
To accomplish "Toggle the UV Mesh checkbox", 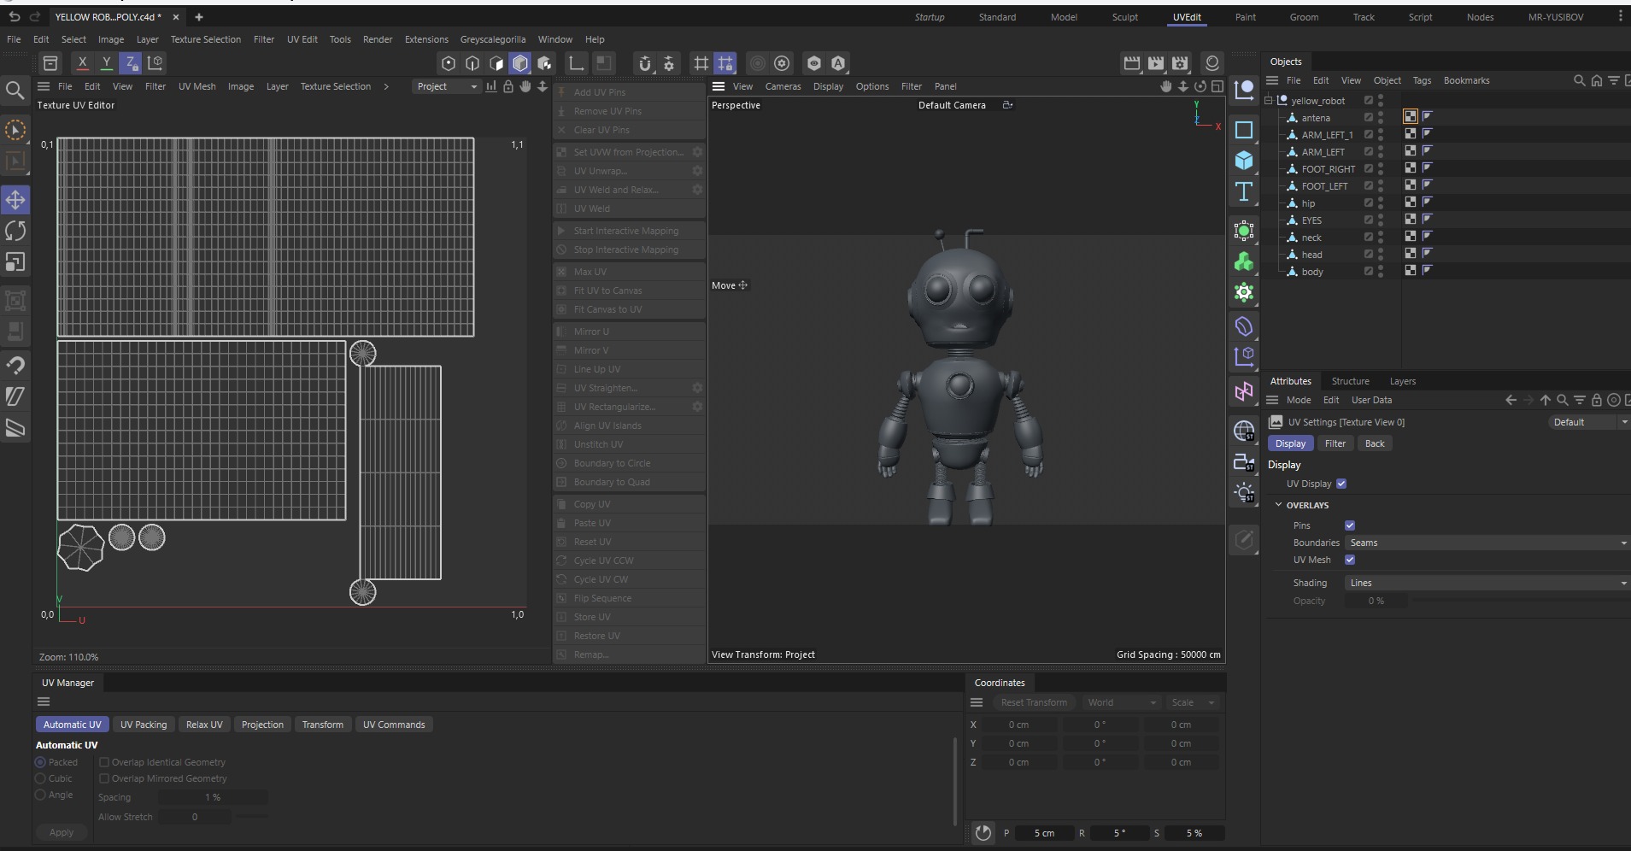I will click(1350, 560).
